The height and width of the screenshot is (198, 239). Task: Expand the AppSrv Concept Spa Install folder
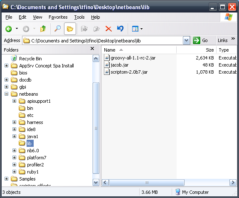tap(6, 66)
